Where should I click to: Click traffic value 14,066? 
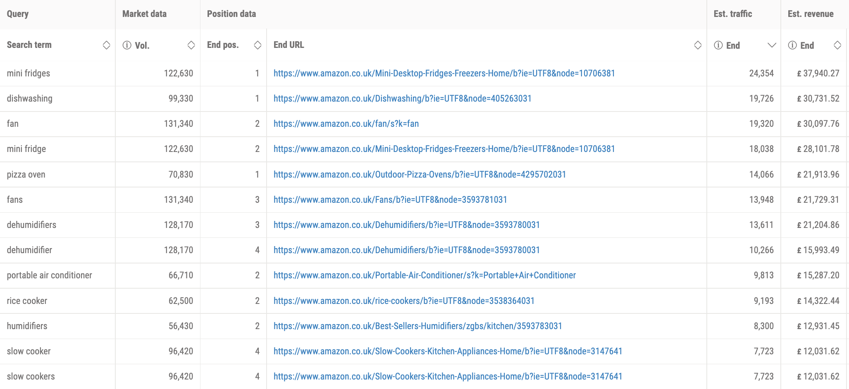coord(761,175)
